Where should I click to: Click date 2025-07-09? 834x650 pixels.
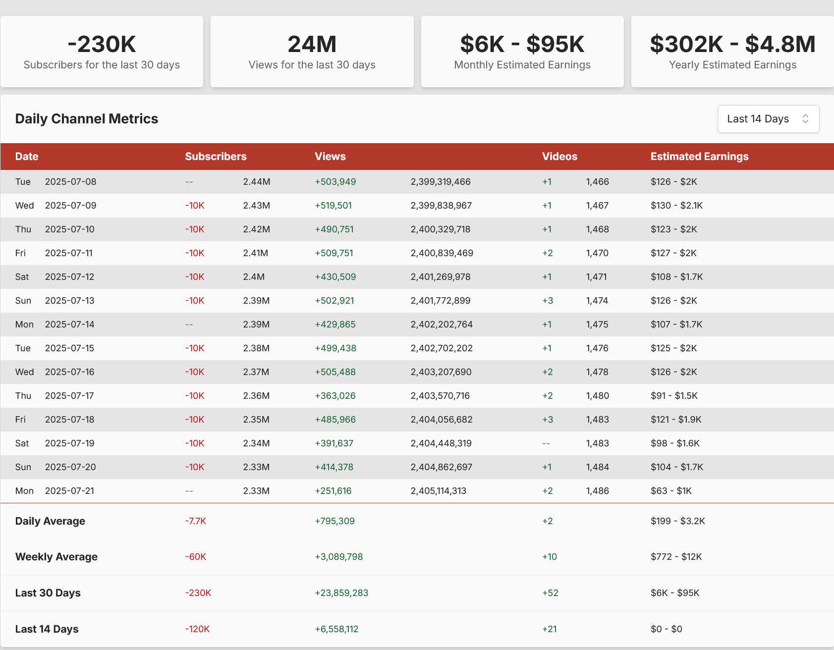pyautogui.click(x=71, y=206)
